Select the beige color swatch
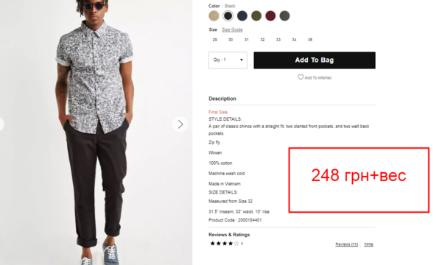 214,15
